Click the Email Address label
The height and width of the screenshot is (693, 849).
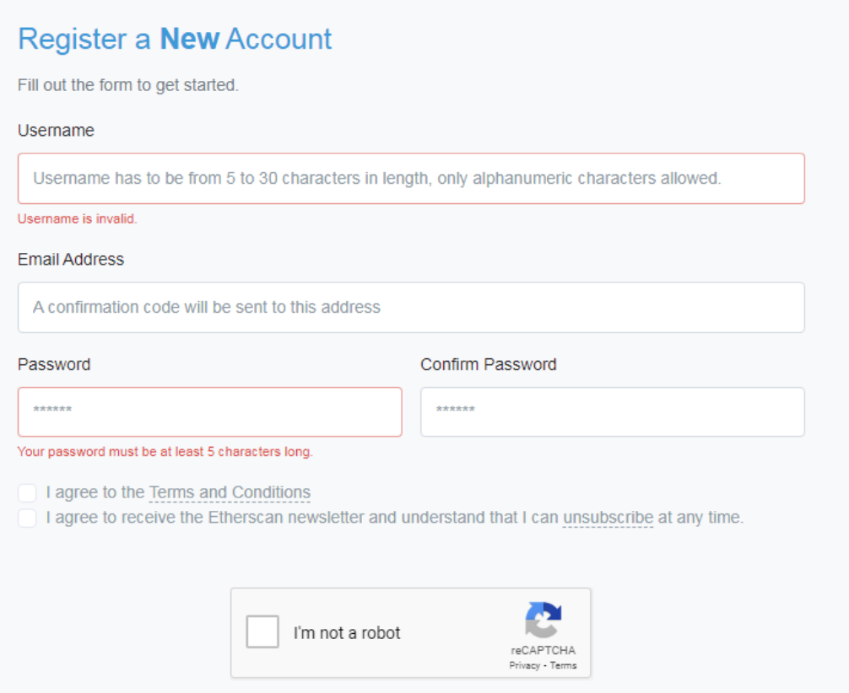71,259
